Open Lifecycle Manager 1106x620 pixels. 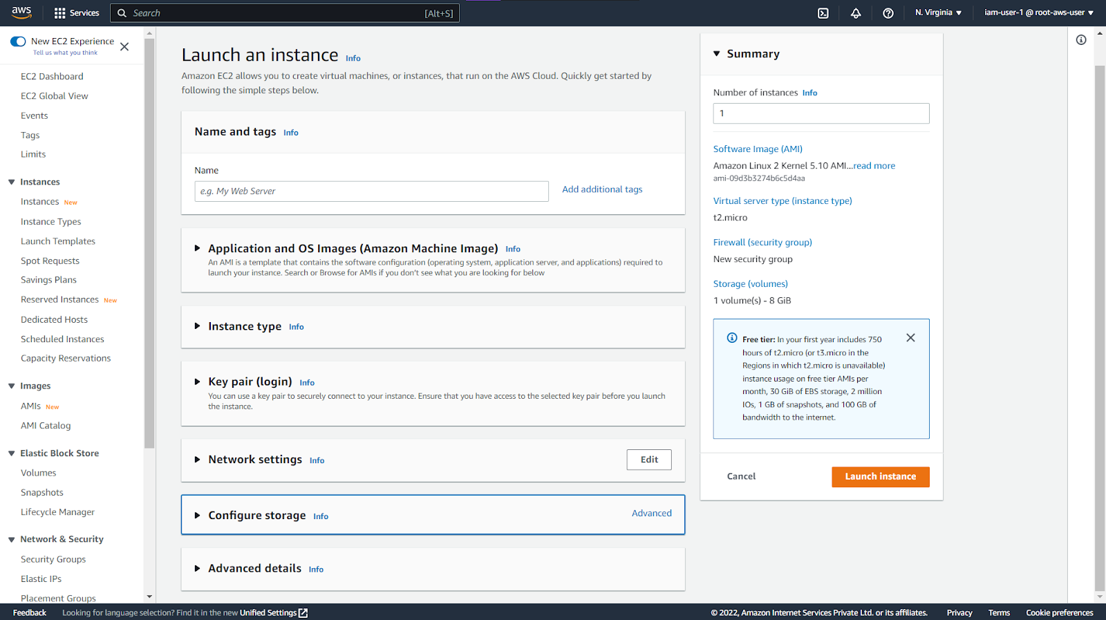(57, 512)
